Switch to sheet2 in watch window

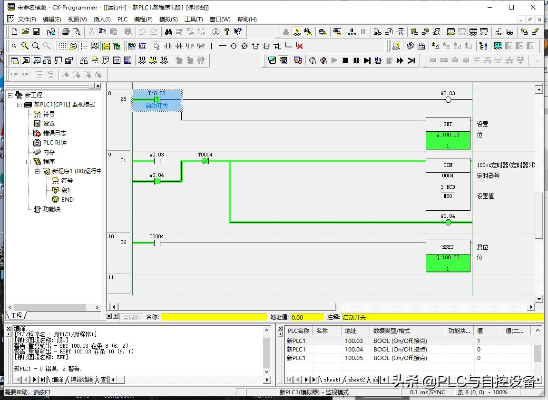(356, 380)
